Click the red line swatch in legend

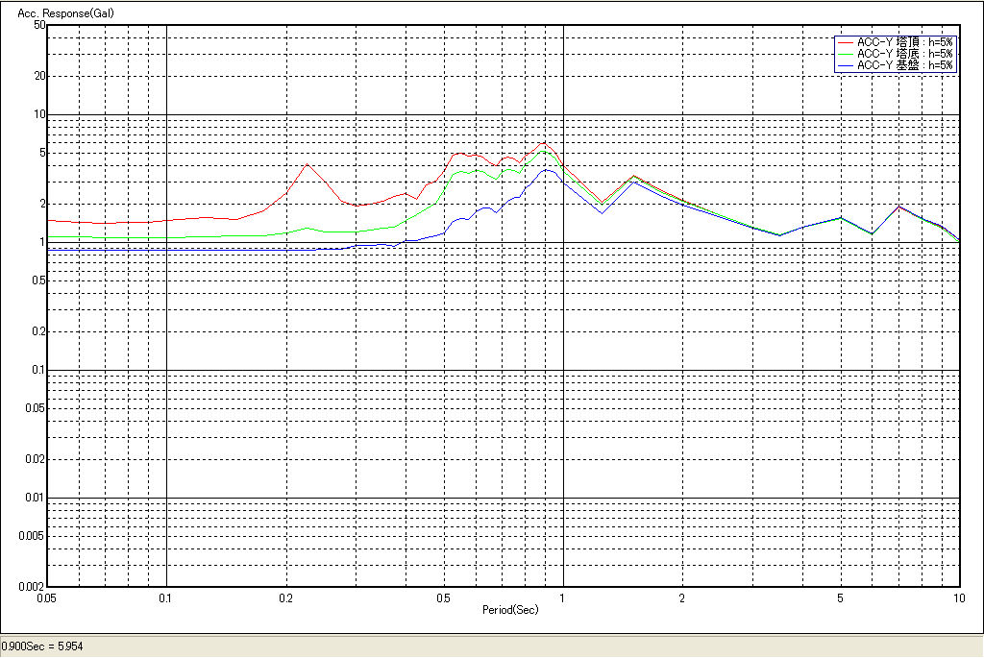click(846, 42)
